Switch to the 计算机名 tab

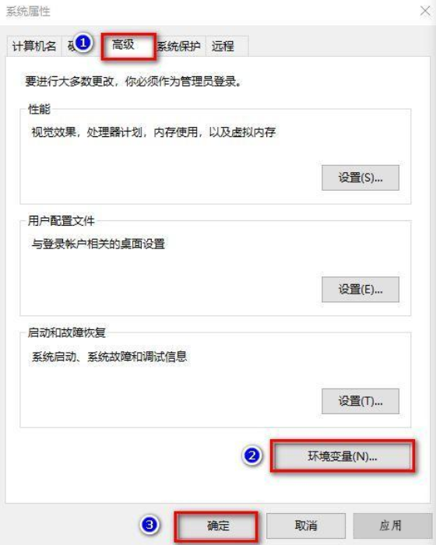point(34,46)
